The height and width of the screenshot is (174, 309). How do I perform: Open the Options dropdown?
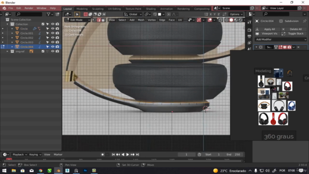(236, 14)
